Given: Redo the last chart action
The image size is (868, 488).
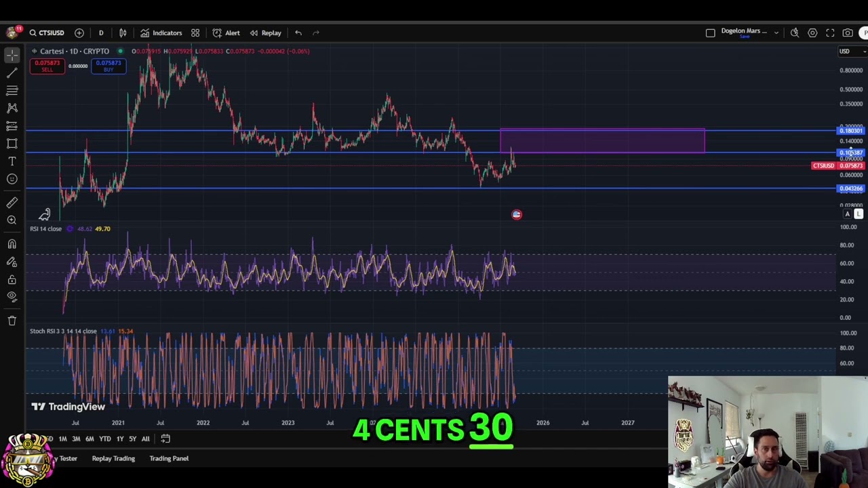Looking at the screenshot, I should (x=316, y=33).
